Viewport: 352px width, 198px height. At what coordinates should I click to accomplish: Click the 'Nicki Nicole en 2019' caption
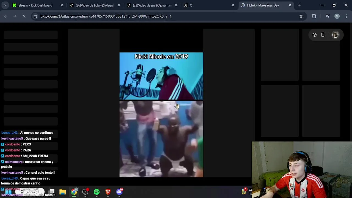(x=161, y=56)
